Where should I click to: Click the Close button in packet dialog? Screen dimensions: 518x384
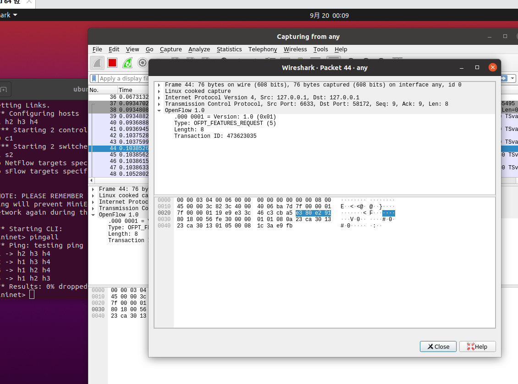tap(438, 346)
